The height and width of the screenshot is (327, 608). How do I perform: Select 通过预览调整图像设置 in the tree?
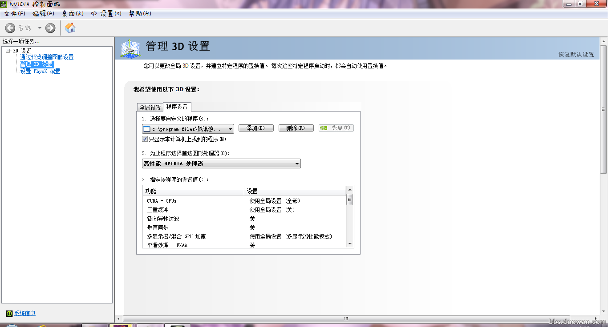click(x=47, y=57)
